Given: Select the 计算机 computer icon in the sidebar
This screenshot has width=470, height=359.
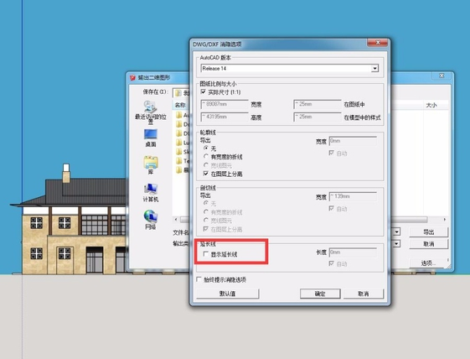Looking at the screenshot, I should (x=151, y=193).
